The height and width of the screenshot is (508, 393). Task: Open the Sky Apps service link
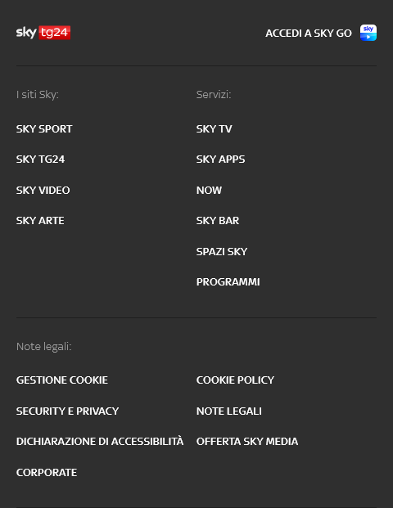click(221, 160)
